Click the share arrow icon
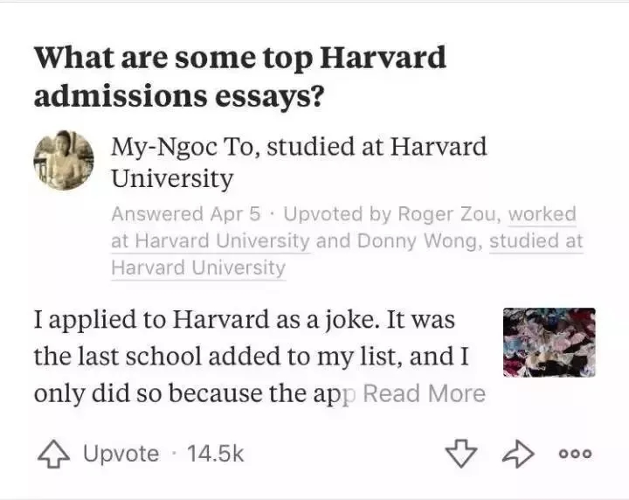This screenshot has width=629, height=500. [518, 454]
